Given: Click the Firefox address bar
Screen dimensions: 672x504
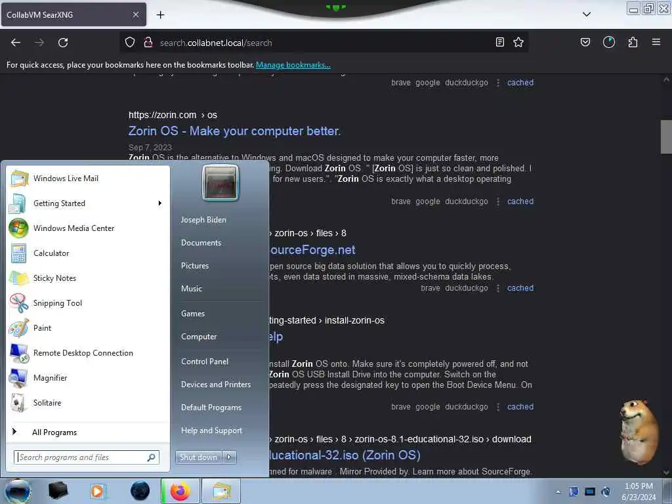Looking at the screenshot, I should coord(324,43).
